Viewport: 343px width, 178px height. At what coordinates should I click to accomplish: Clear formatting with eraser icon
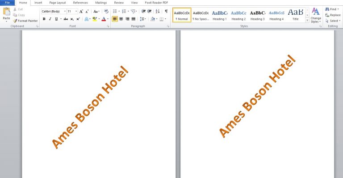point(106,11)
